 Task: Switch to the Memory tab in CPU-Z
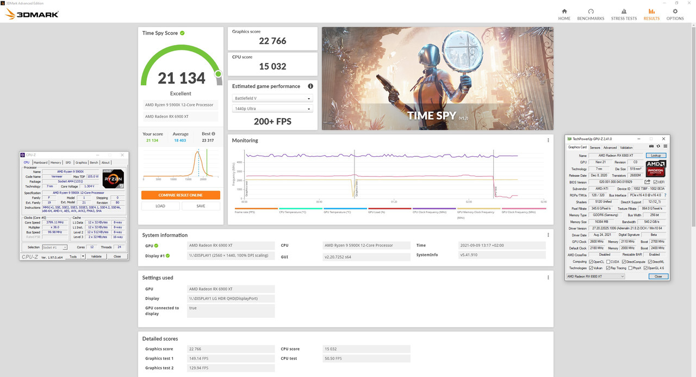(x=55, y=162)
